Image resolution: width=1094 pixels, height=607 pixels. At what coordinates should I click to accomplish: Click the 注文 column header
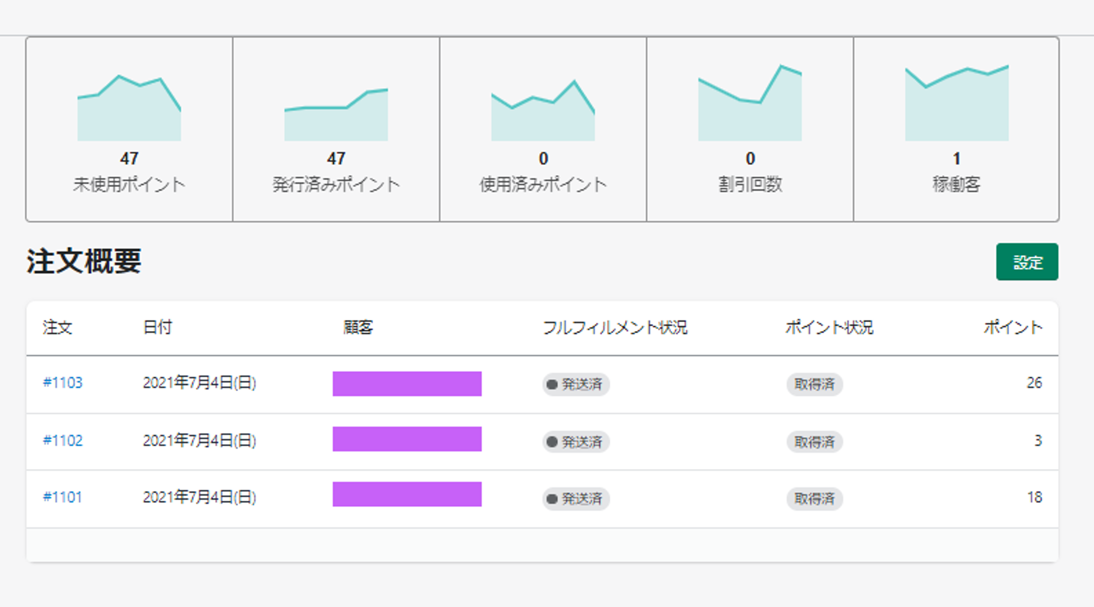(x=58, y=327)
